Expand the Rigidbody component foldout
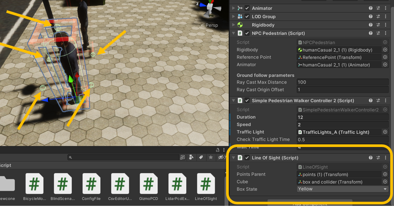 coord(233,25)
